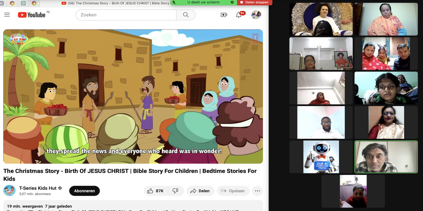Image resolution: width=423 pixels, height=211 pixels.
Task: Switch to the first Chrome-icon browser tab
Action: click(x=12, y=3)
